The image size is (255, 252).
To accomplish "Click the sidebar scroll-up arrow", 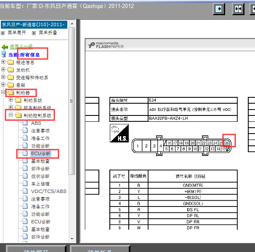I will pos(72,24).
